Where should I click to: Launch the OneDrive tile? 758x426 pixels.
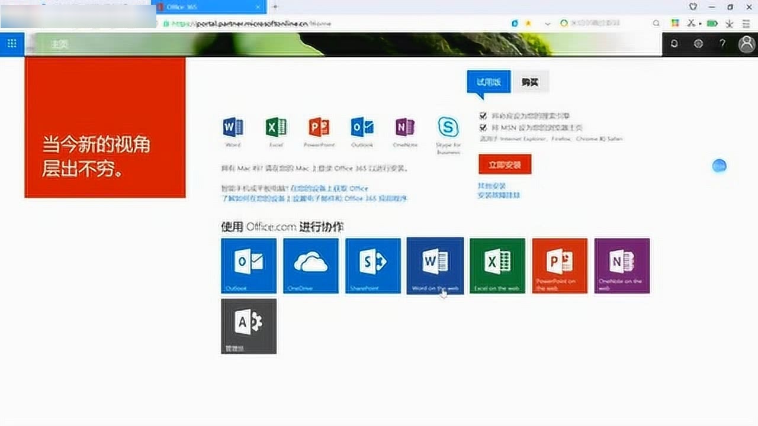tap(311, 265)
